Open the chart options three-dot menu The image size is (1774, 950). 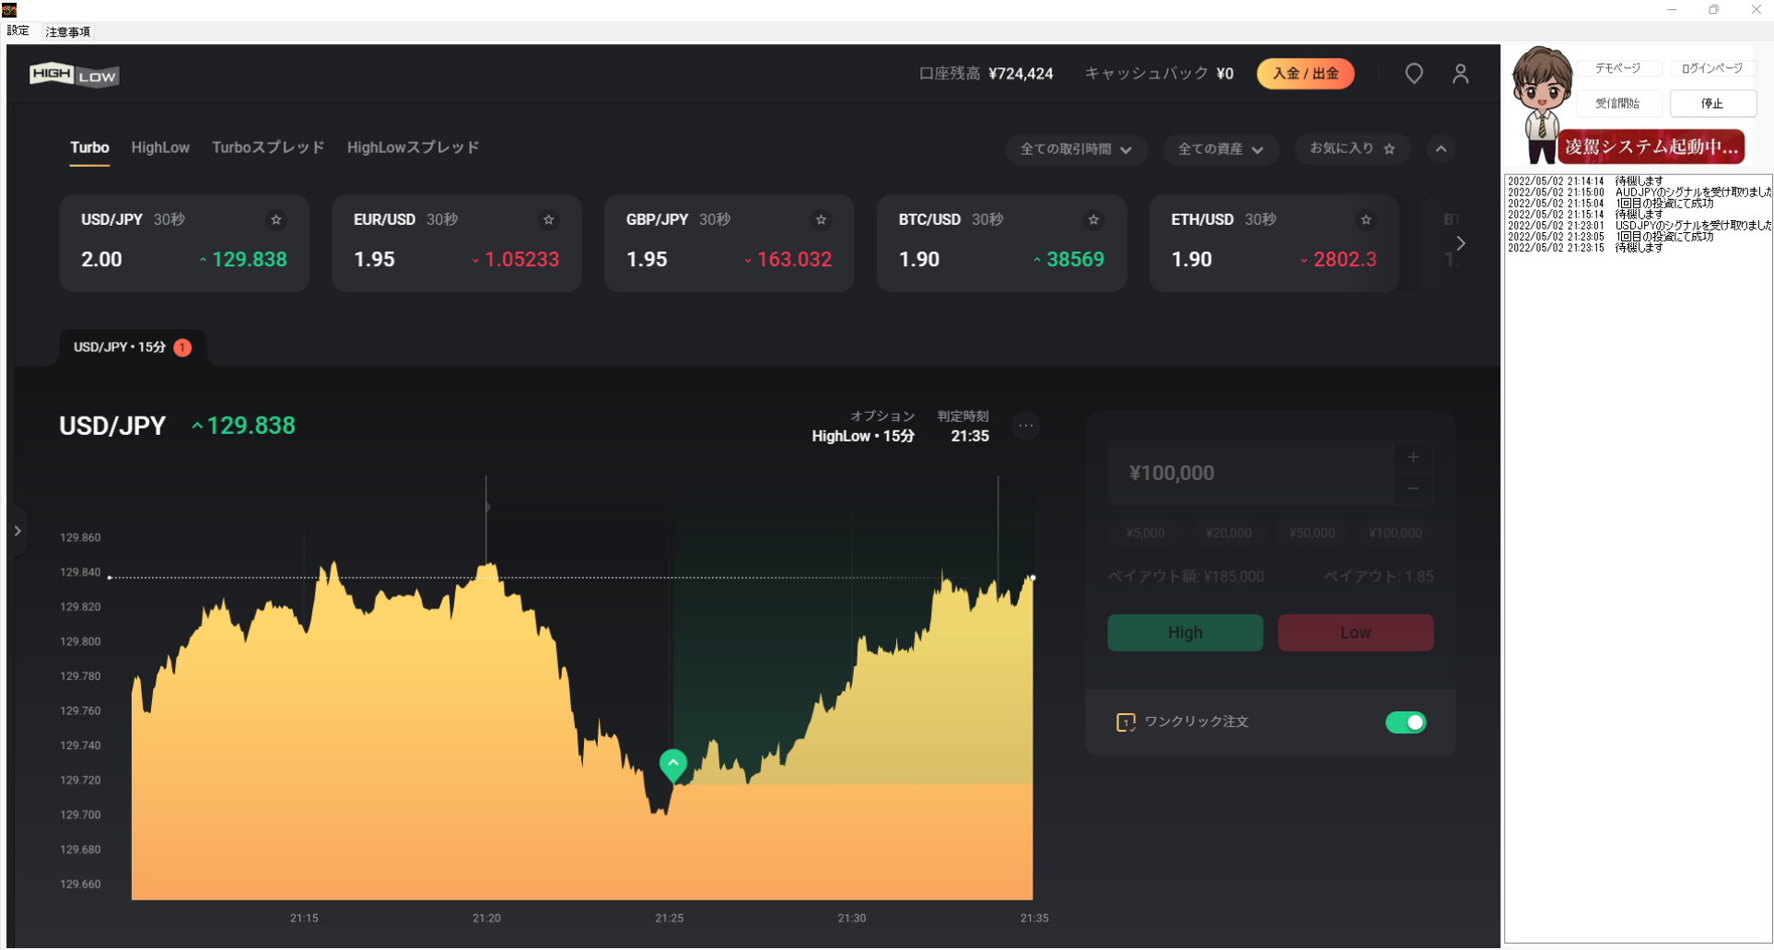point(1026,426)
